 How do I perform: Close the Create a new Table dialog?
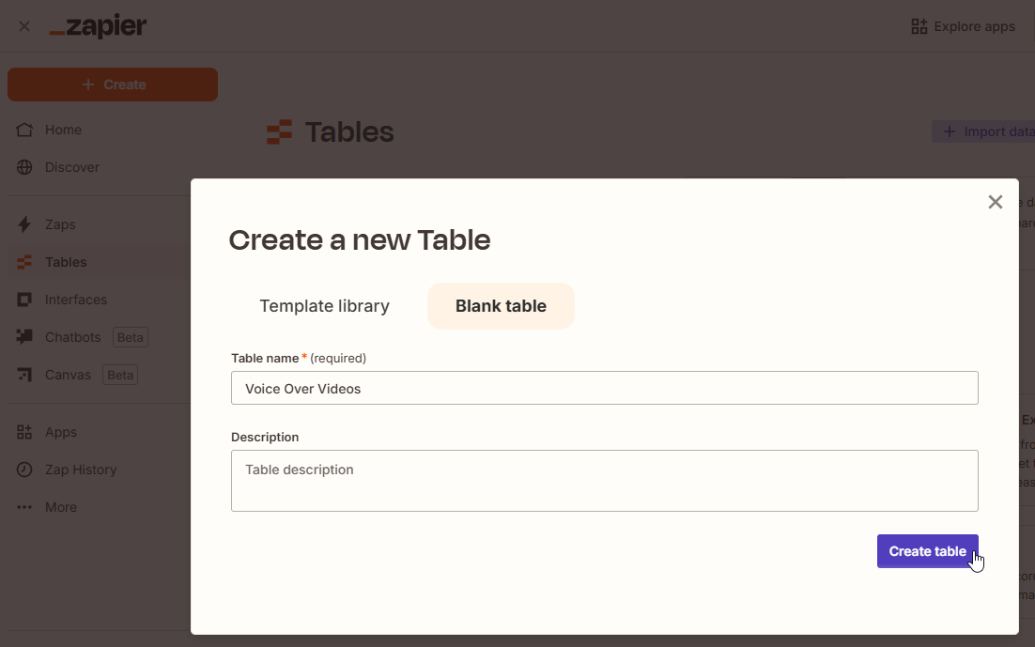[x=995, y=202]
